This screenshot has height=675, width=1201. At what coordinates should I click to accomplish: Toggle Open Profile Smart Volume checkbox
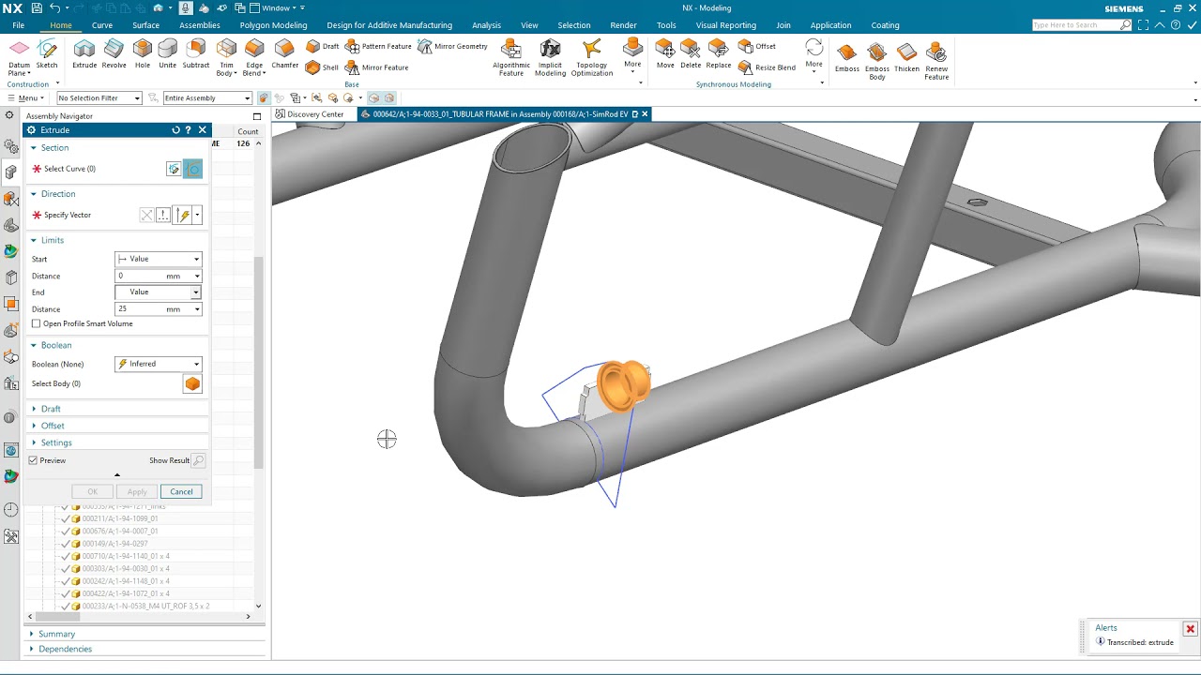[37, 323]
